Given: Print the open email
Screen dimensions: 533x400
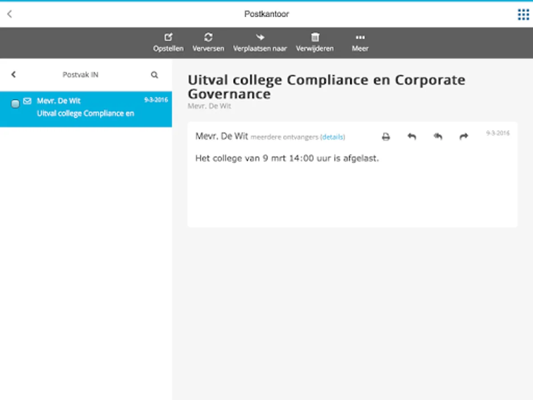Looking at the screenshot, I should 386,137.
